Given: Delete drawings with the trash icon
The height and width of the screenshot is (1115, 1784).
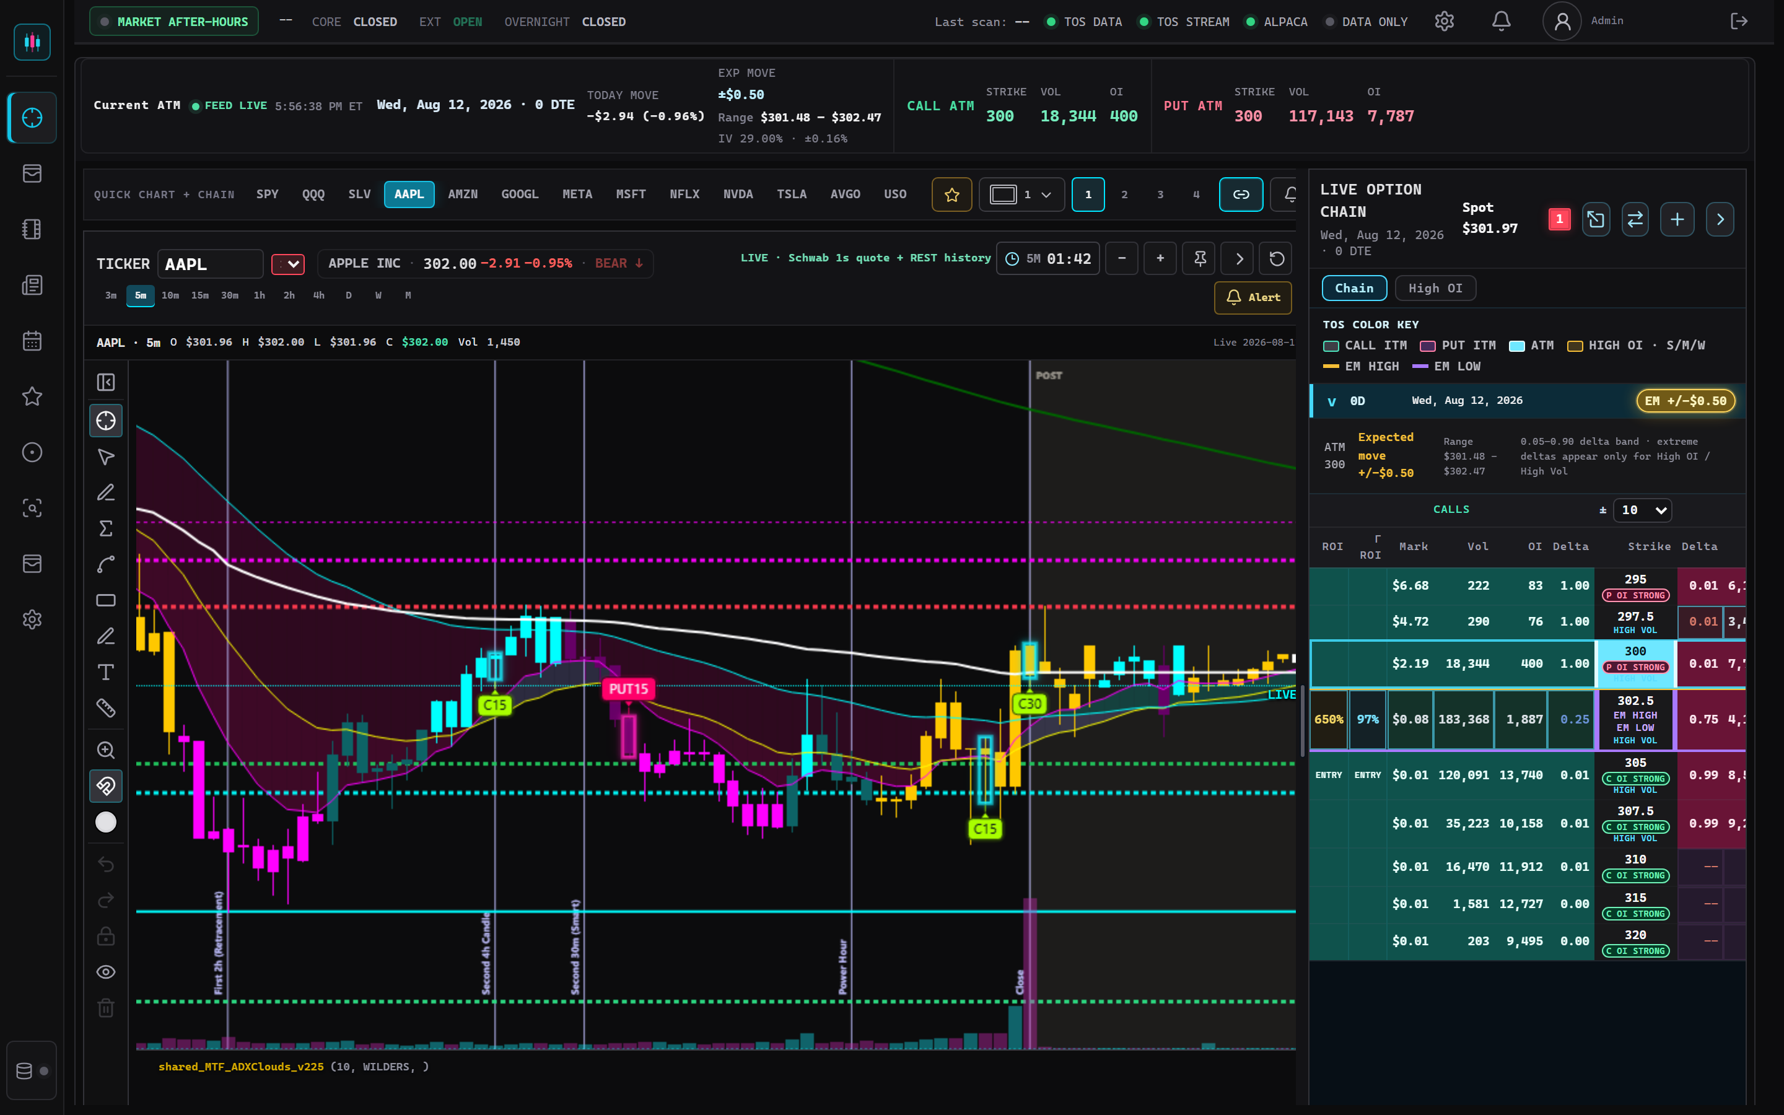Looking at the screenshot, I should coord(106,1008).
